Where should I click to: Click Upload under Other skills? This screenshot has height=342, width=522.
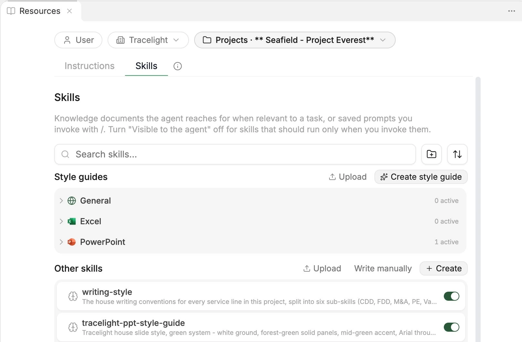pos(322,268)
